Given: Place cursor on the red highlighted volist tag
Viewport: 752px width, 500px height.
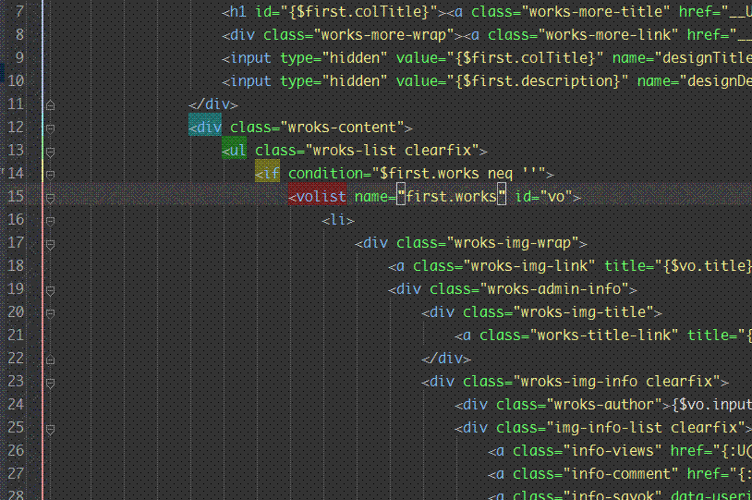Looking at the screenshot, I should [x=318, y=197].
